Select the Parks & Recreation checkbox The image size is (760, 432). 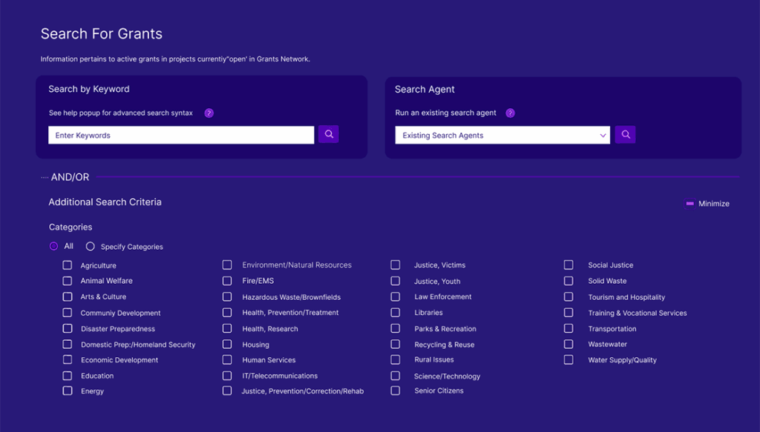pos(396,328)
